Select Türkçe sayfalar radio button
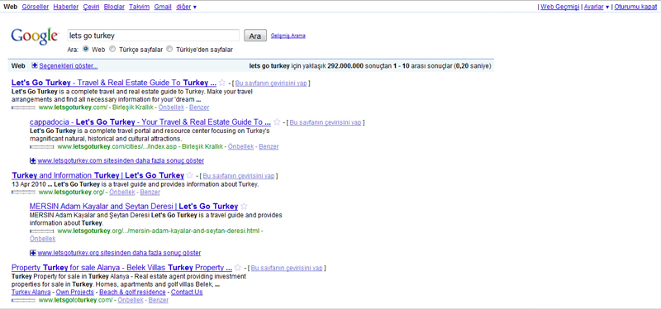 (112, 49)
